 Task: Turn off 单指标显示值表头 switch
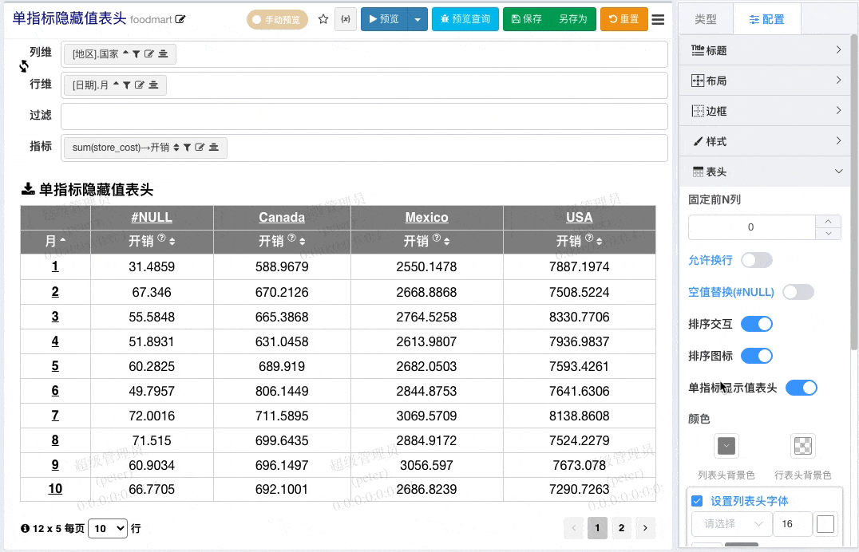click(801, 388)
